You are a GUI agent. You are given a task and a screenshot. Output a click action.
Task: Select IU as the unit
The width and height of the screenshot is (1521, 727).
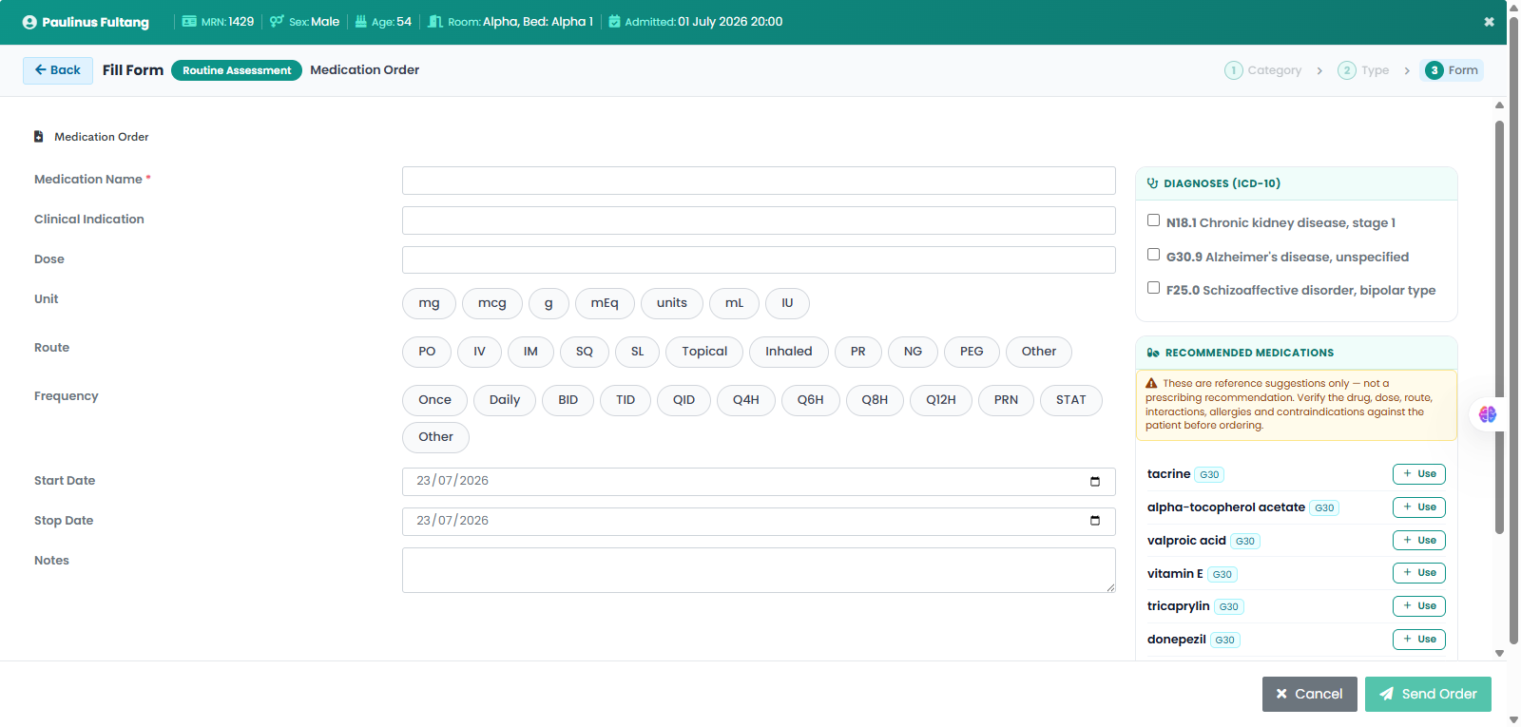point(787,303)
